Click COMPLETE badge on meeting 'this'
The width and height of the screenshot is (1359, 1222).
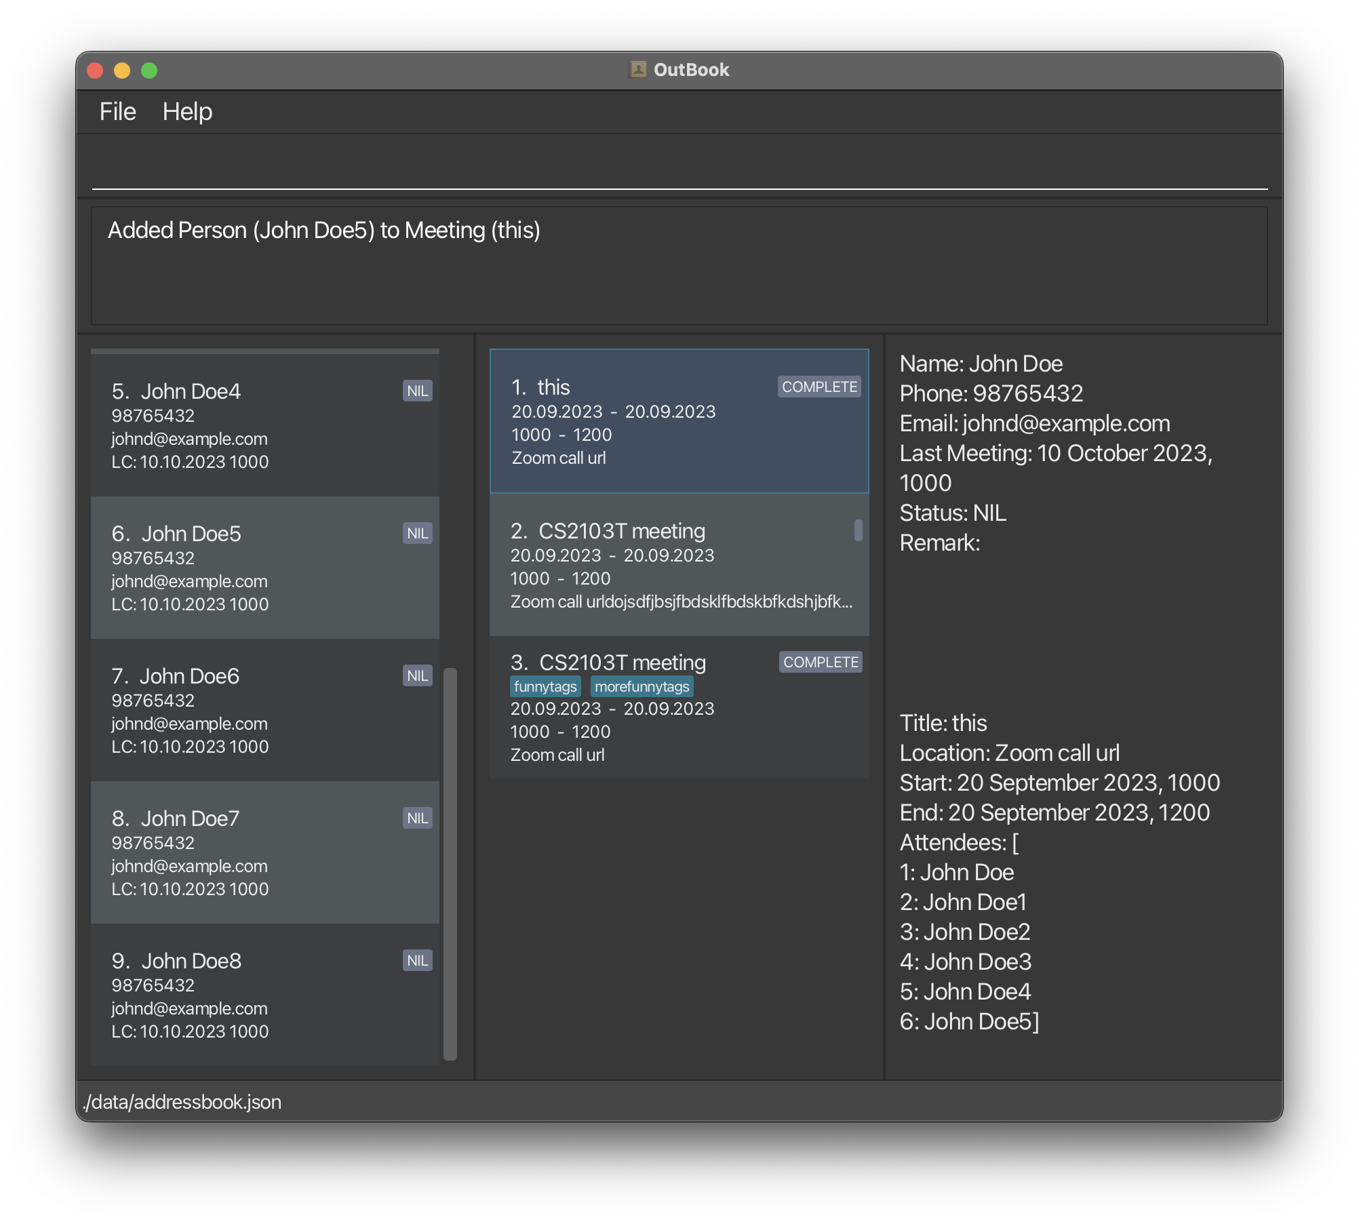tap(819, 387)
